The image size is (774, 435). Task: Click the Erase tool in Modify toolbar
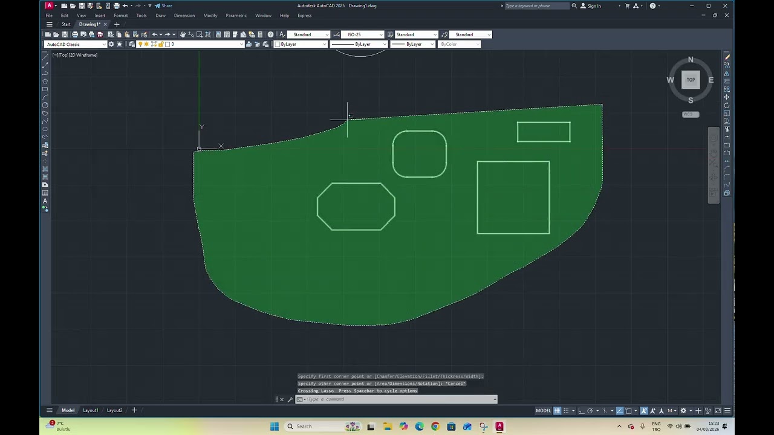[x=727, y=57]
